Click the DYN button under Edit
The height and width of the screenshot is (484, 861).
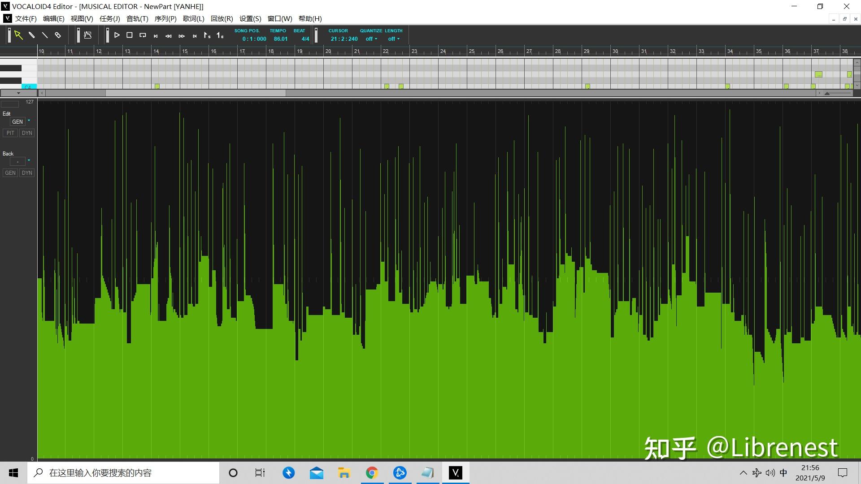click(27, 133)
